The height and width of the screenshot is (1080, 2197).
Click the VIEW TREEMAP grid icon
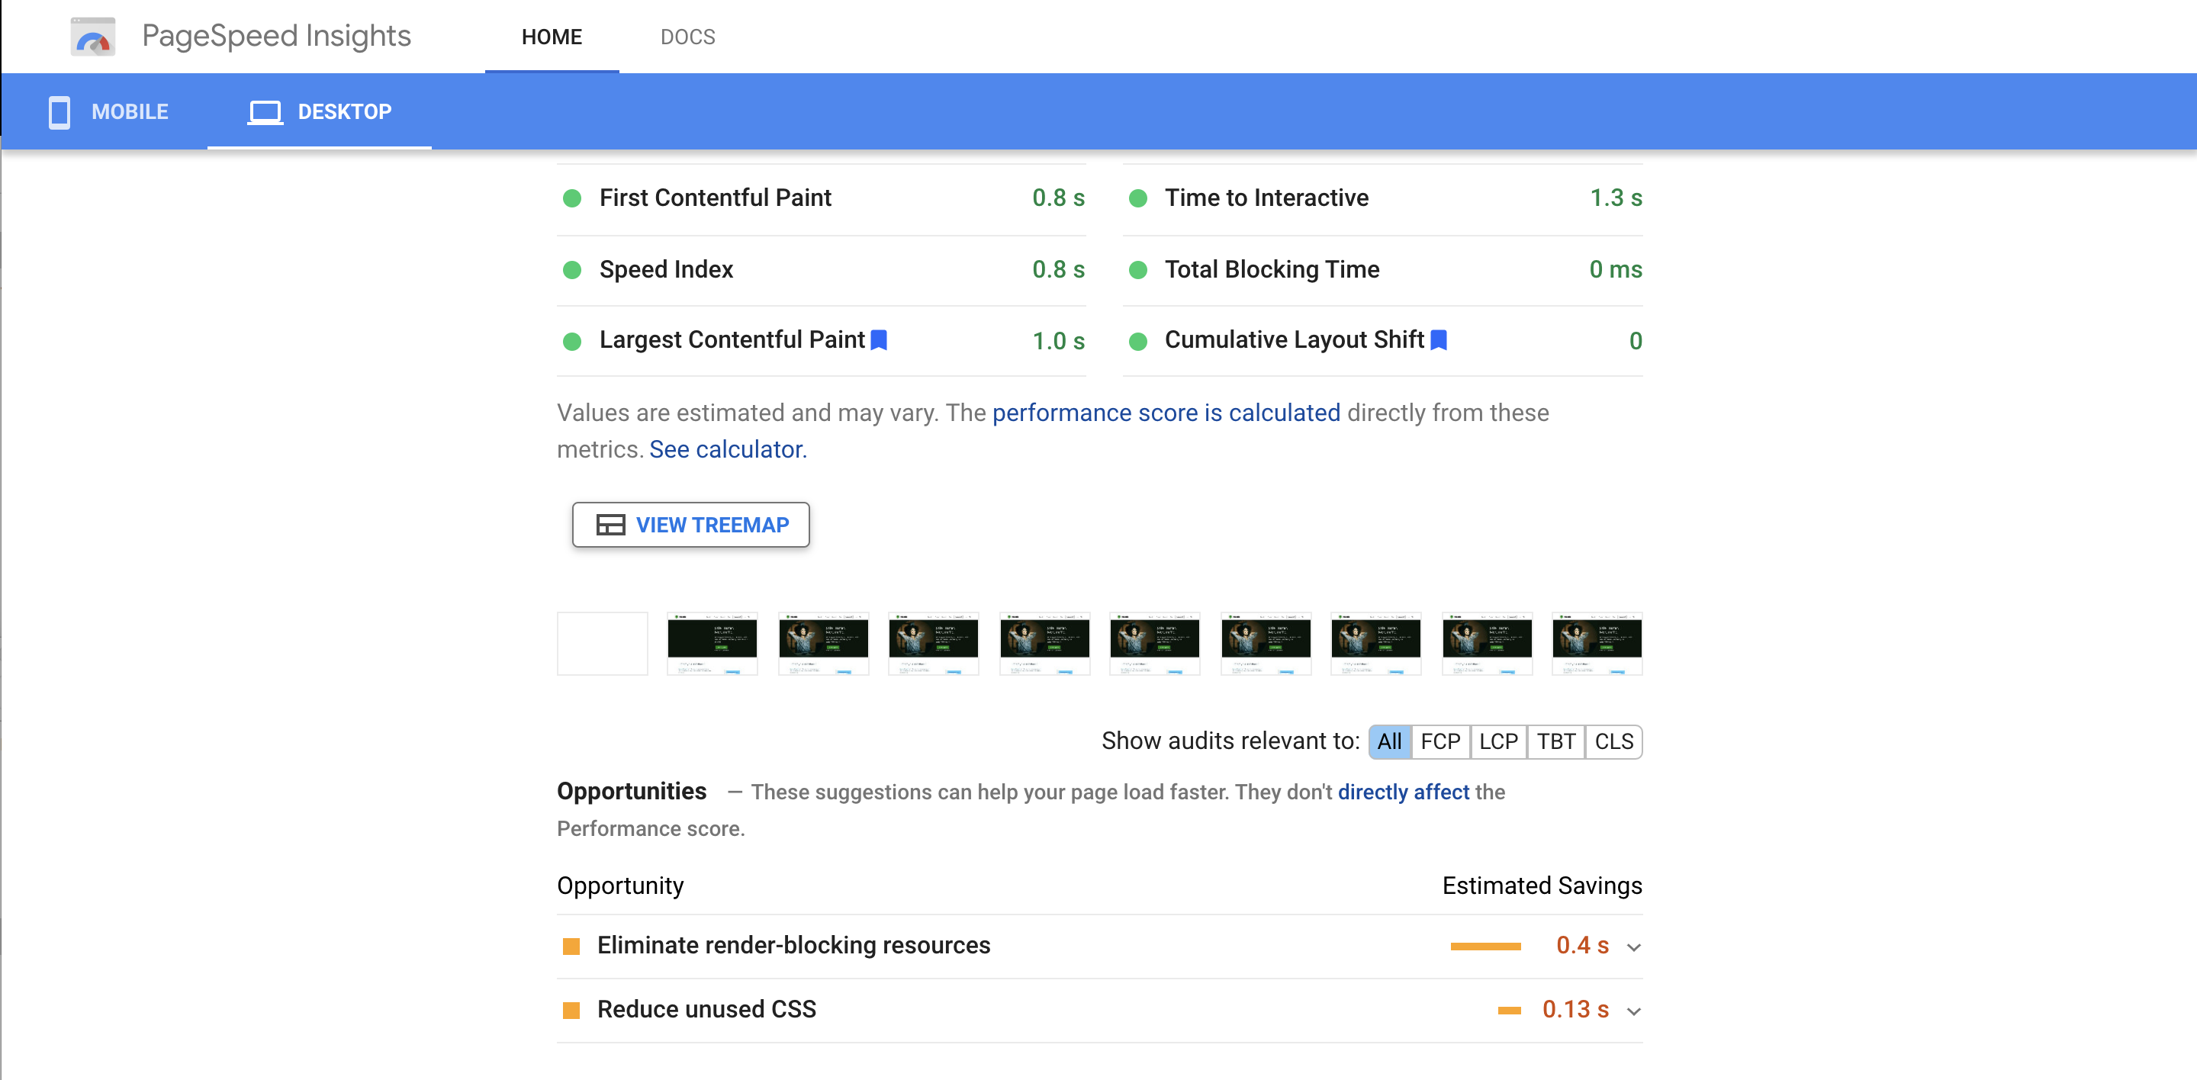(608, 526)
